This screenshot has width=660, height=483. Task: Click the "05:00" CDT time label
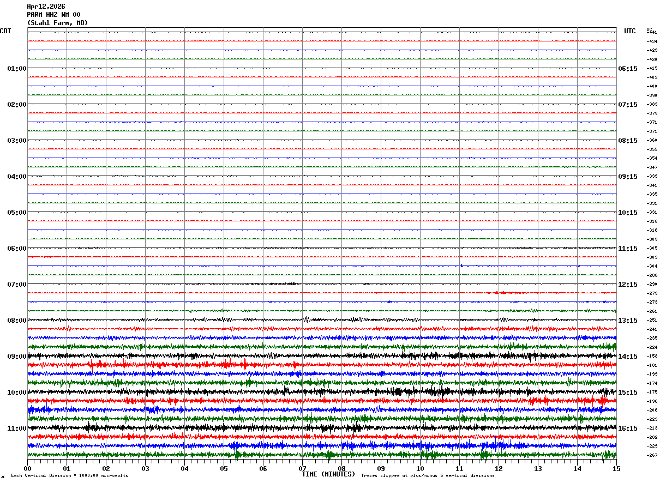coord(17,213)
